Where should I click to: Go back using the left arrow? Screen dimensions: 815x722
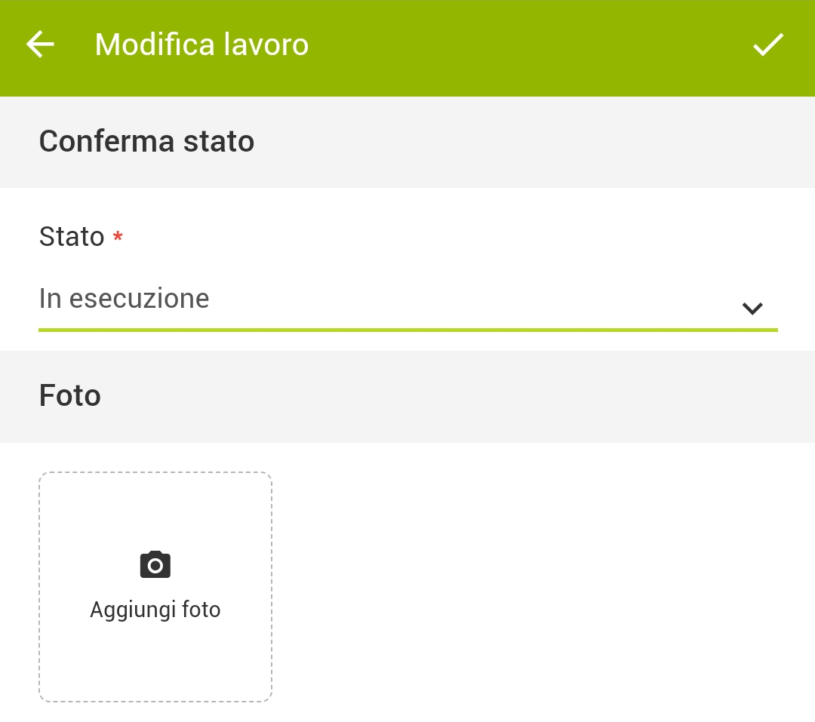pyautogui.click(x=41, y=45)
